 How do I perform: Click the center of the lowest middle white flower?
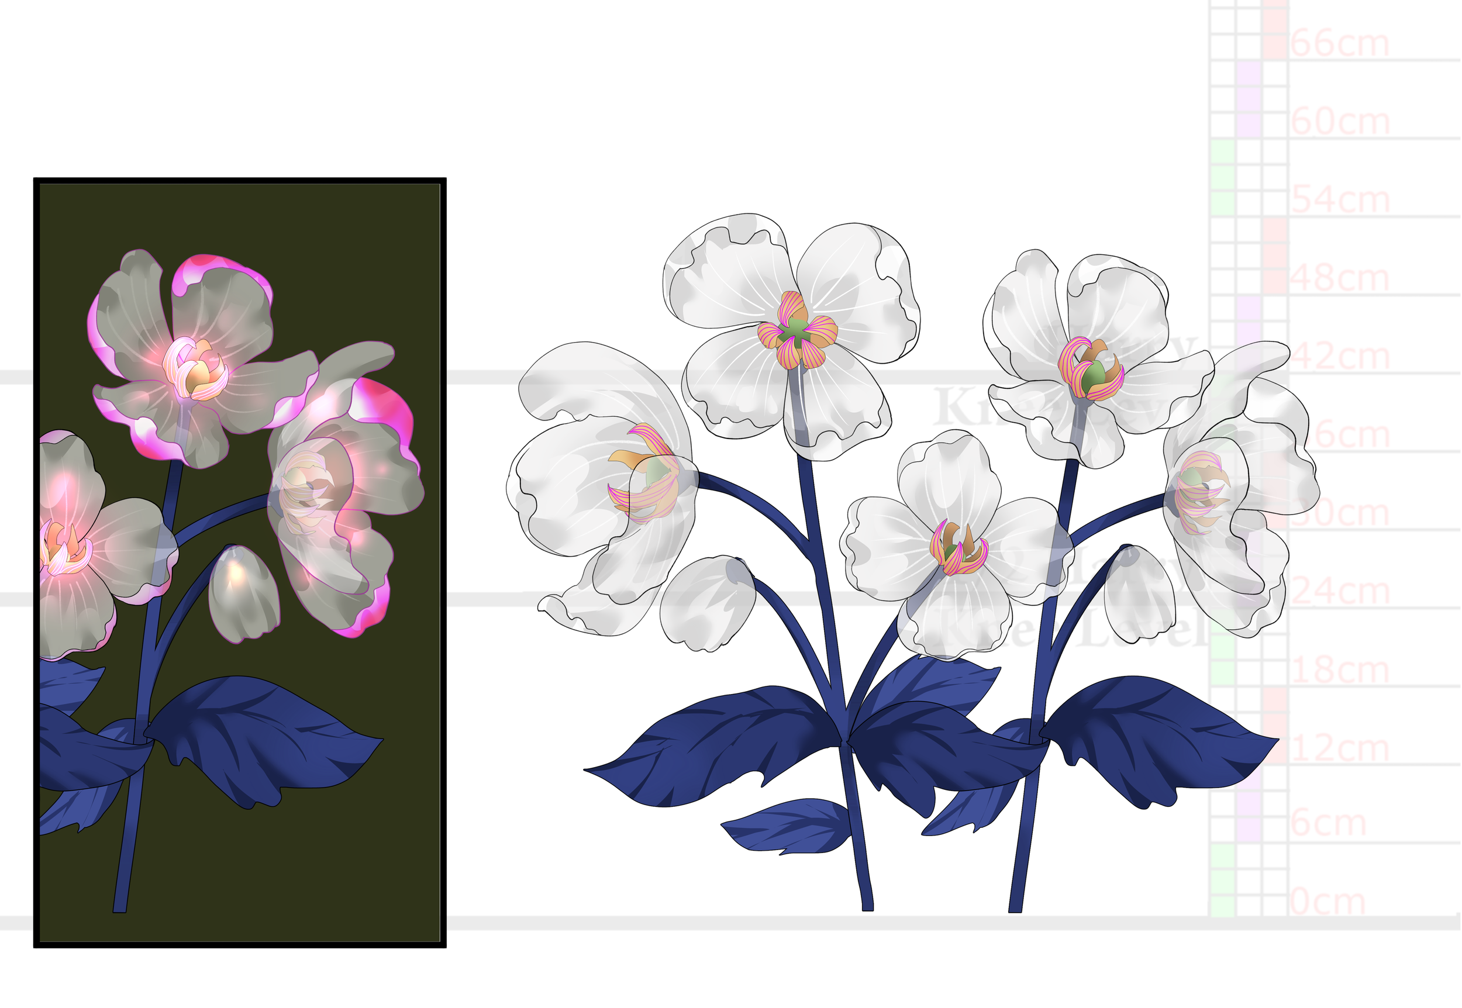(x=958, y=547)
